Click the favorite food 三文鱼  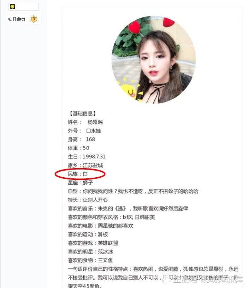tap(105, 261)
